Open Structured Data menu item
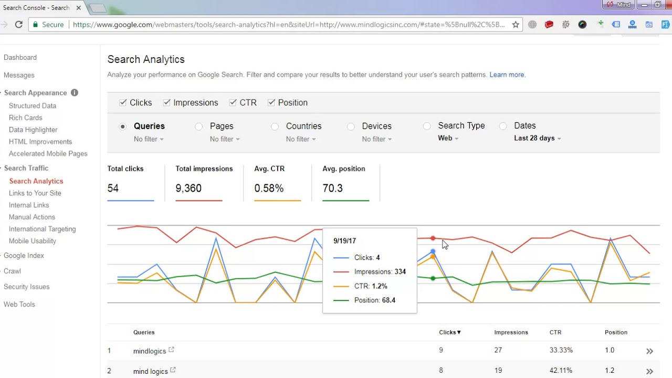Screen dimensions: 672x378 click(33, 106)
